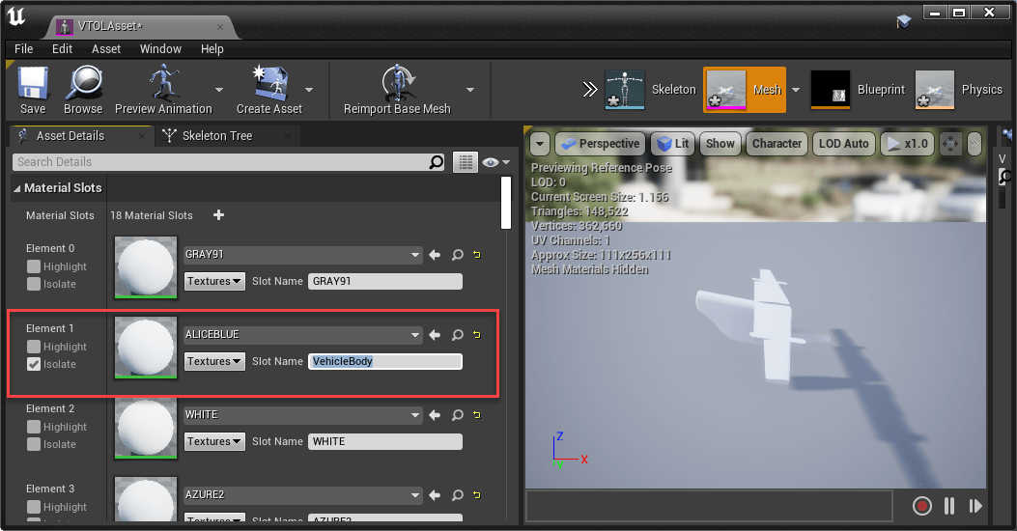The height and width of the screenshot is (531, 1017).
Task: Open the Mesh mode dropdown arrow
Action: (x=796, y=90)
